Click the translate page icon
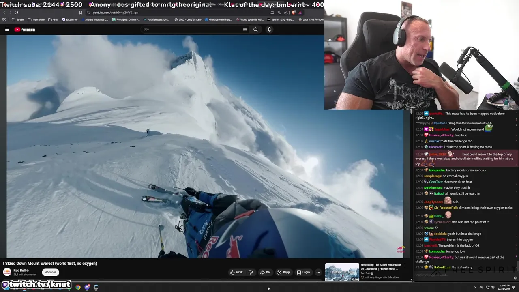519x292 pixels. click(279, 13)
